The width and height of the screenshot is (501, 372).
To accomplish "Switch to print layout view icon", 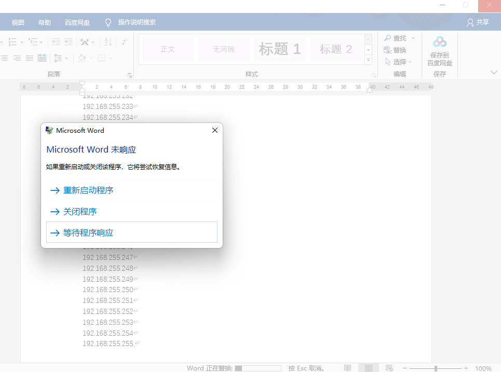I will point(369,368).
